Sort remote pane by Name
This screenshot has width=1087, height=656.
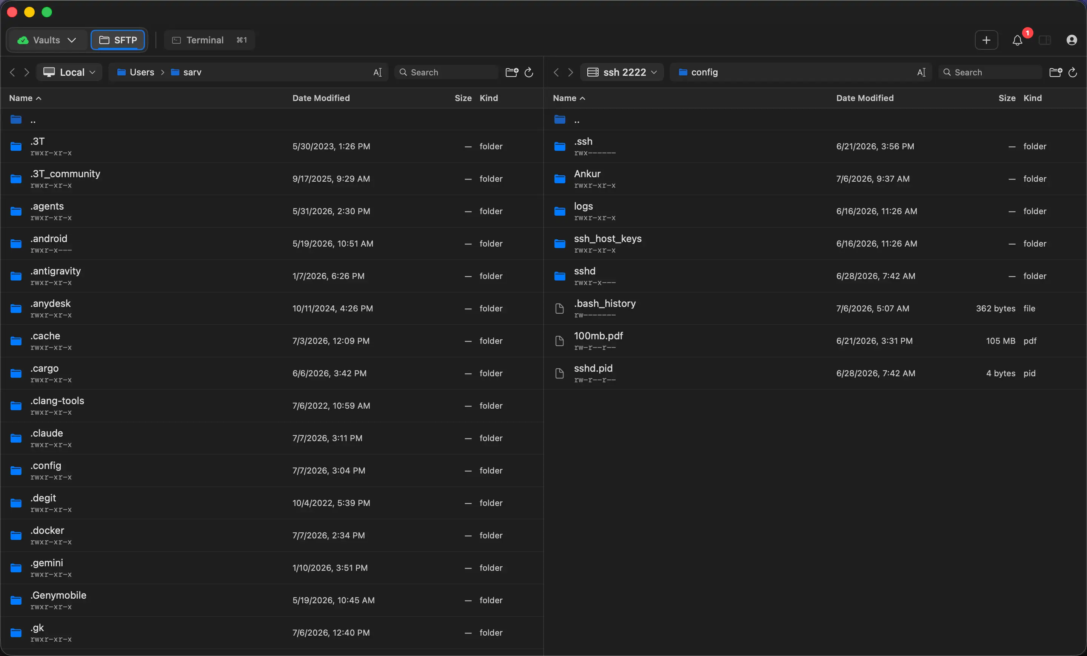[569, 98]
